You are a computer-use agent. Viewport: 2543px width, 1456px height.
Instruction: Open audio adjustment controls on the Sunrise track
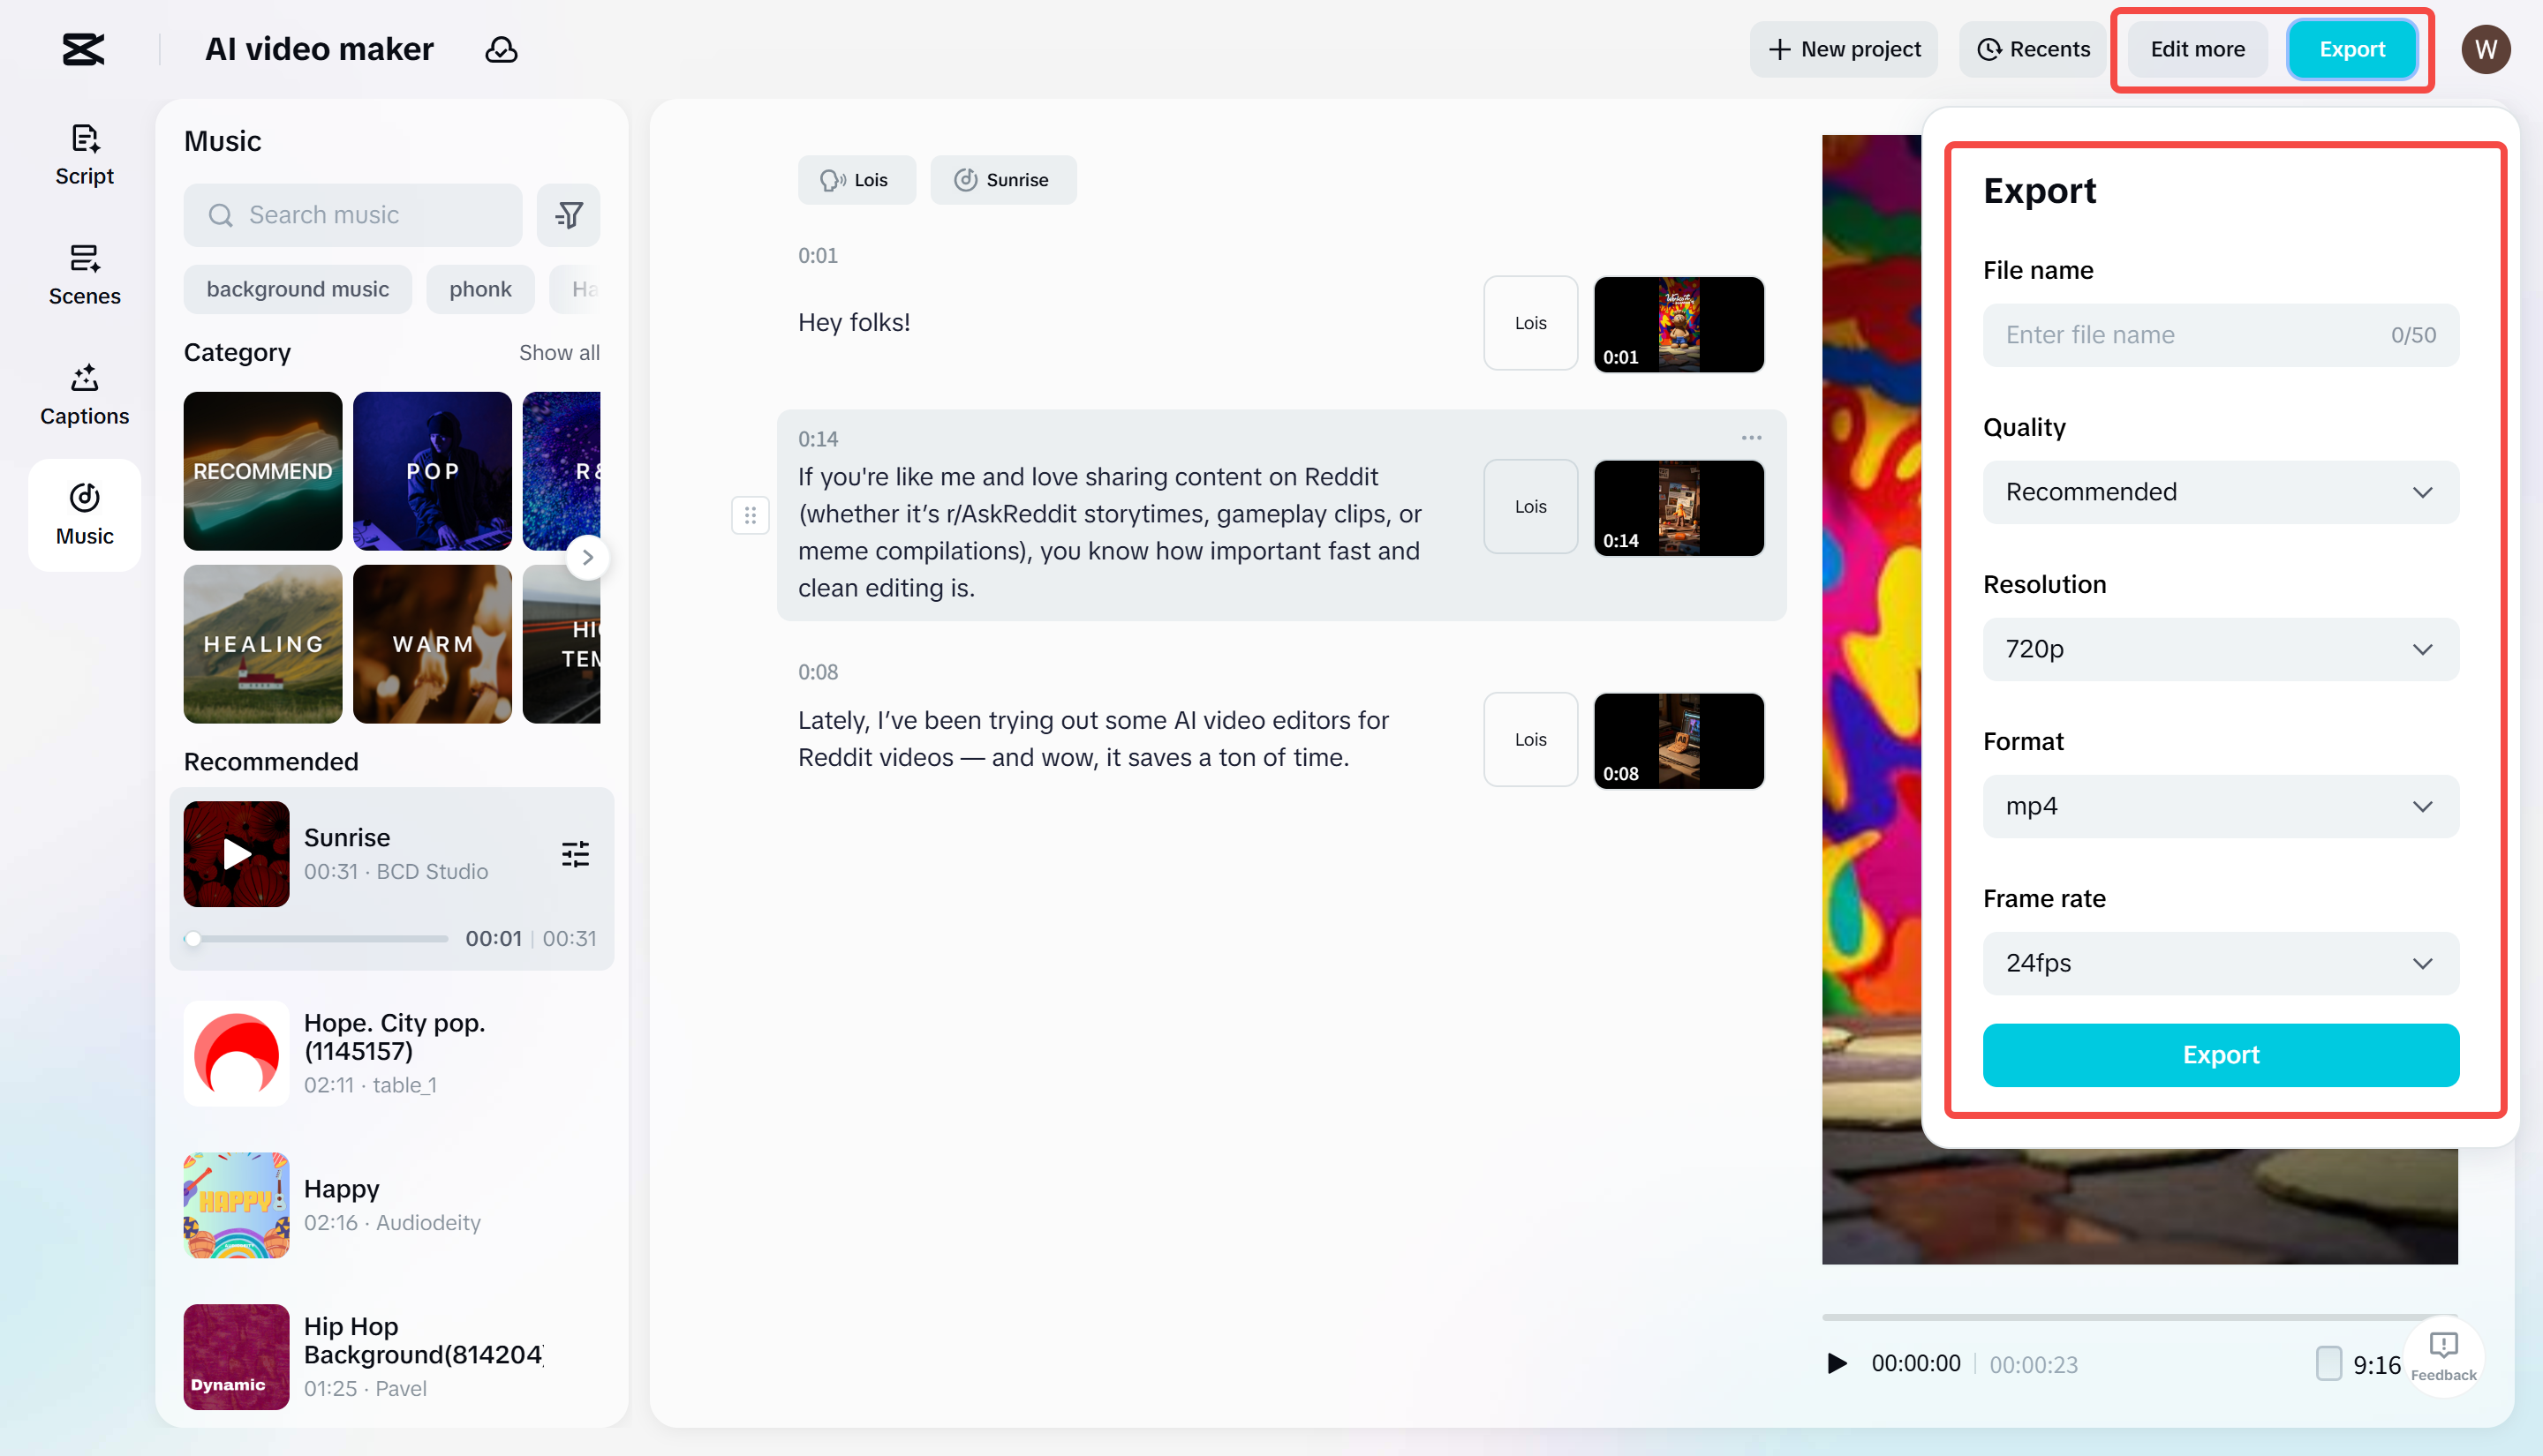point(575,853)
